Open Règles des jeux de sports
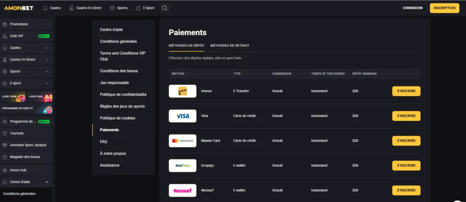The height and width of the screenshot is (202, 466). tap(122, 106)
